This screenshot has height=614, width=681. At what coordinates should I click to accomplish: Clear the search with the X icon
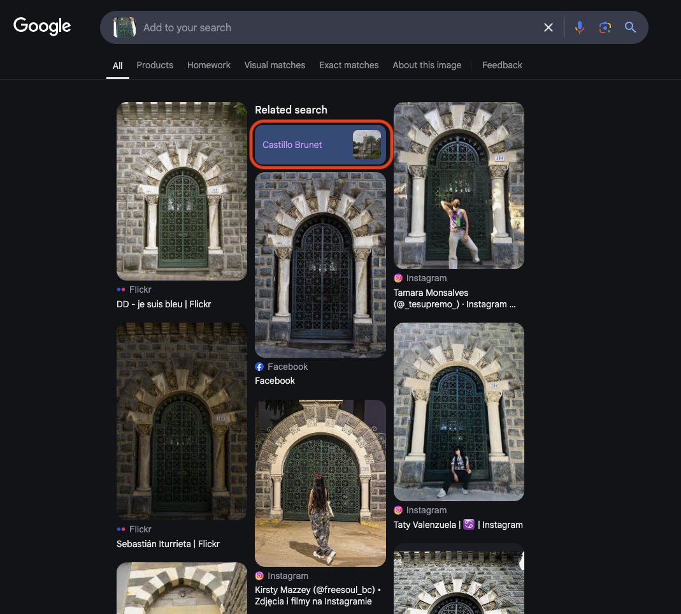point(548,28)
